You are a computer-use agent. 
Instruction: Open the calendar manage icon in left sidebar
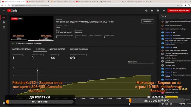(x=4, y=27)
